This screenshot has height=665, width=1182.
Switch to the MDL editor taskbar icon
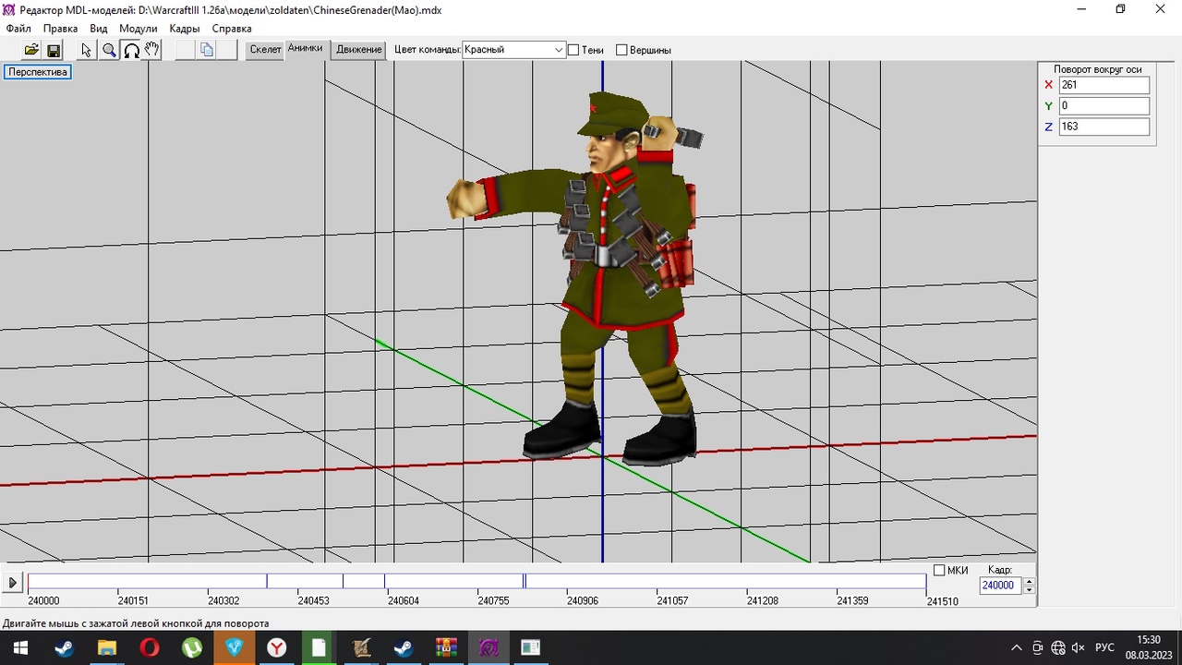pyautogui.click(x=488, y=648)
